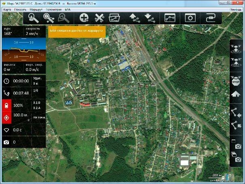Click the signal link icon

[x=6, y=130]
